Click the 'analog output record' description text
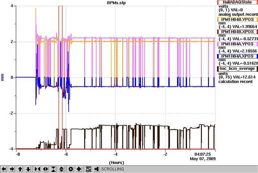Viewport: 258px width, 173px height. [x=238, y=14]
